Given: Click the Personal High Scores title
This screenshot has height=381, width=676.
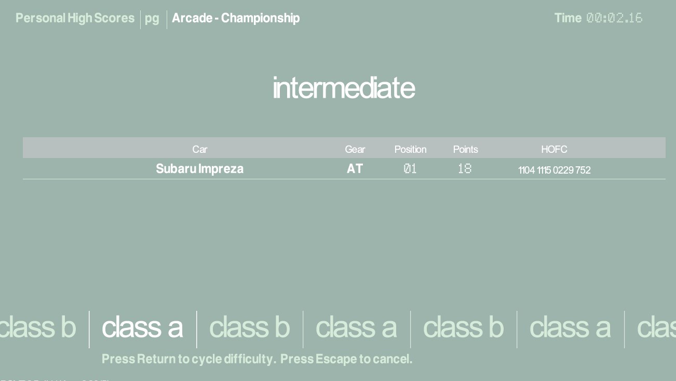Looking at the screenshot, I should (x=75, y=18).
